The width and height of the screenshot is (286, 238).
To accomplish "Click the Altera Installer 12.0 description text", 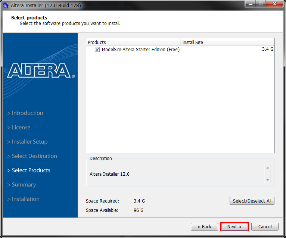I will (109, 174).
